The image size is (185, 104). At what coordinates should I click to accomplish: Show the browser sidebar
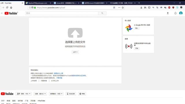click(149, 8)
